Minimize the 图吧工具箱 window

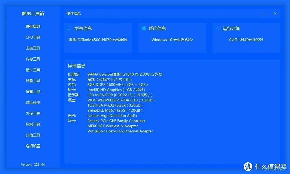[265, 14]
